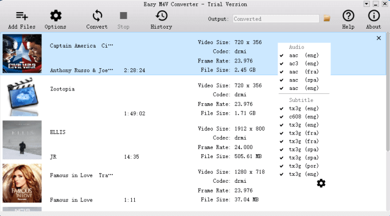Click file size value '37.04 MB'
Viewport: 390px width, 216px height.
point(247,199)
